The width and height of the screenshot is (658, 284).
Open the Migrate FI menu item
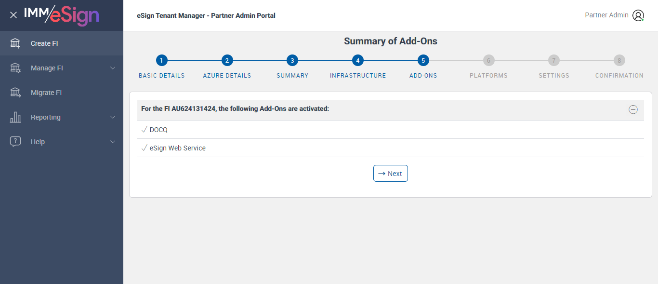[x=46, y=93]
